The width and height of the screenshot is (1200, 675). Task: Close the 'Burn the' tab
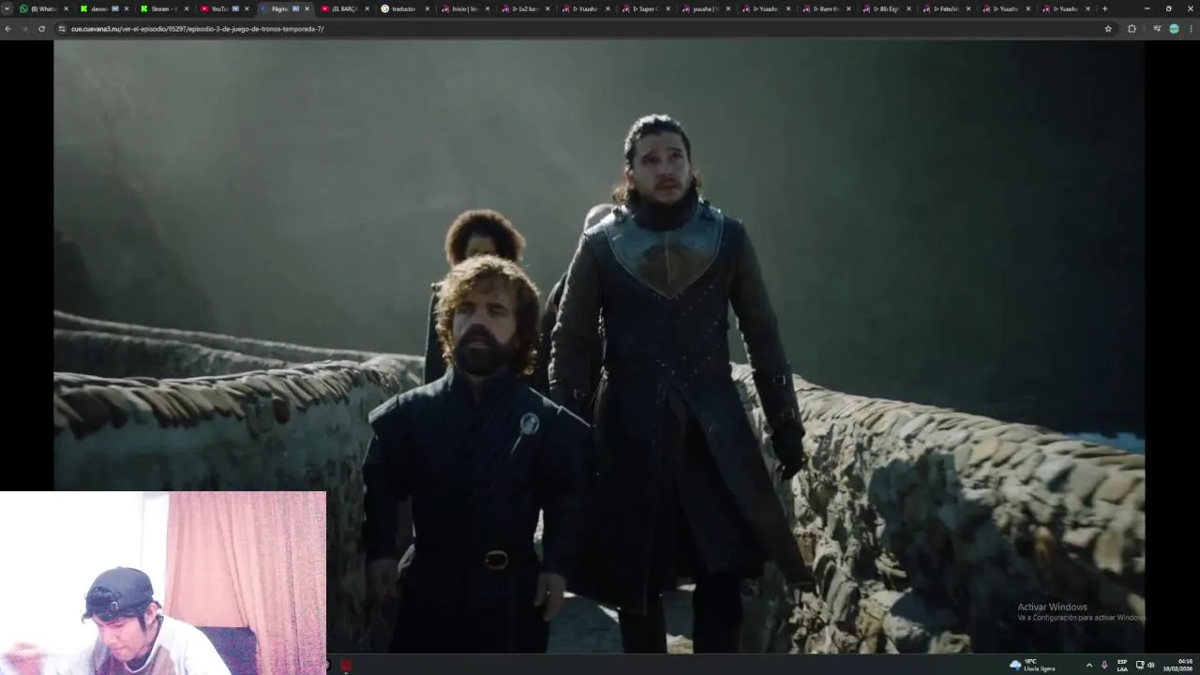[x=847, y=8]
